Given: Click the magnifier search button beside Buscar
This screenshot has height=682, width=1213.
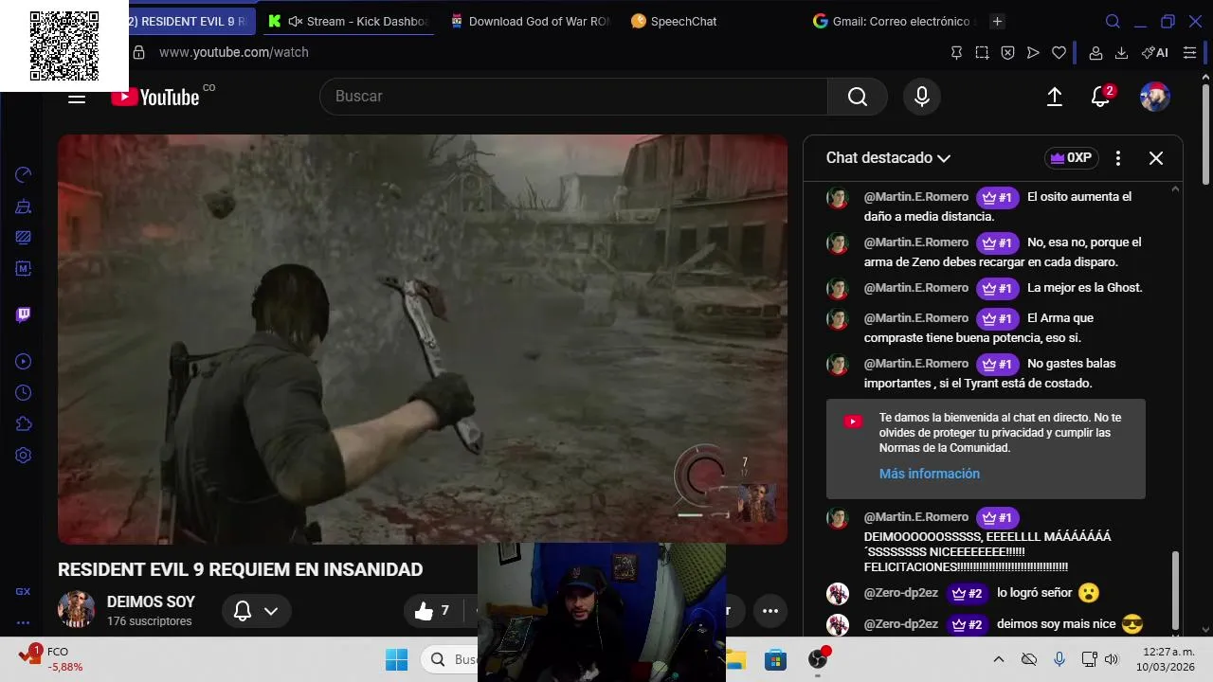Looking at the screenshot, I should click(x=858, y=97).
